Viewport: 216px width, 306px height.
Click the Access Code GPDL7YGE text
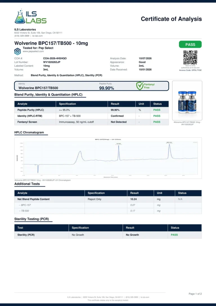click(x=190, y=70)
